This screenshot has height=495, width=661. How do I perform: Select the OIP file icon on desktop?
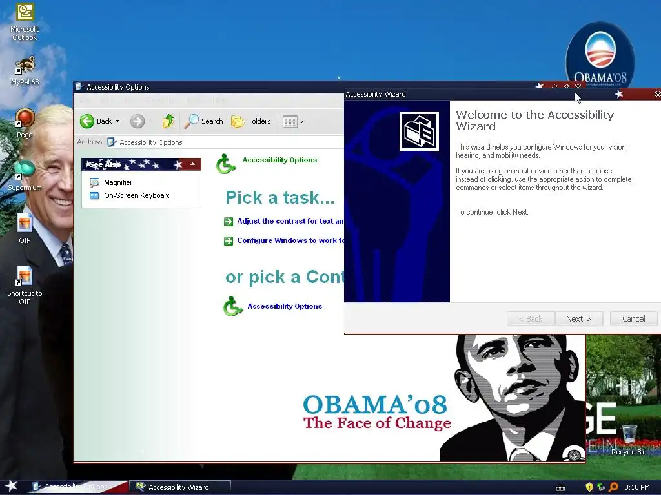pos(25,228)
